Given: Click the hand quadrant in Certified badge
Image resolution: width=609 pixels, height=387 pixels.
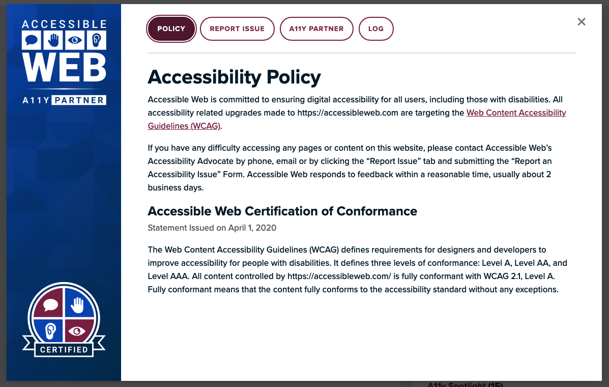Looking at the screenshot, I should point(79,304).
